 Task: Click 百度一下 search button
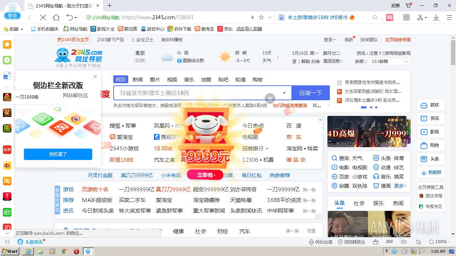click(311, 93)
